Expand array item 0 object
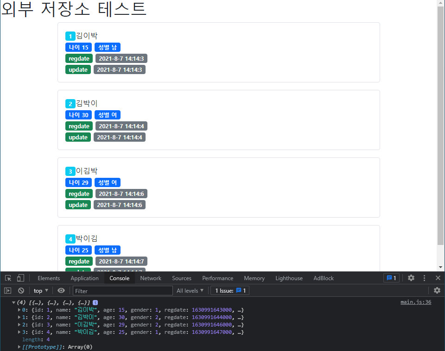 pyautogui.click(x=19, y=310)
